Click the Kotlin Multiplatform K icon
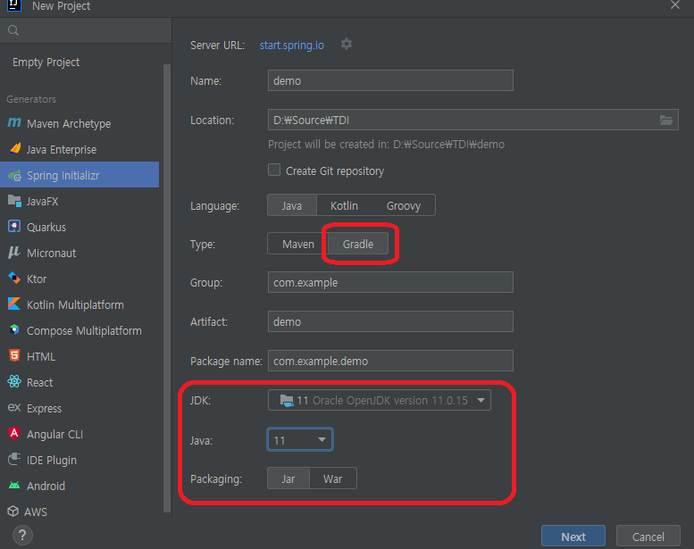 pyautogui.click(x=14, y=304)
